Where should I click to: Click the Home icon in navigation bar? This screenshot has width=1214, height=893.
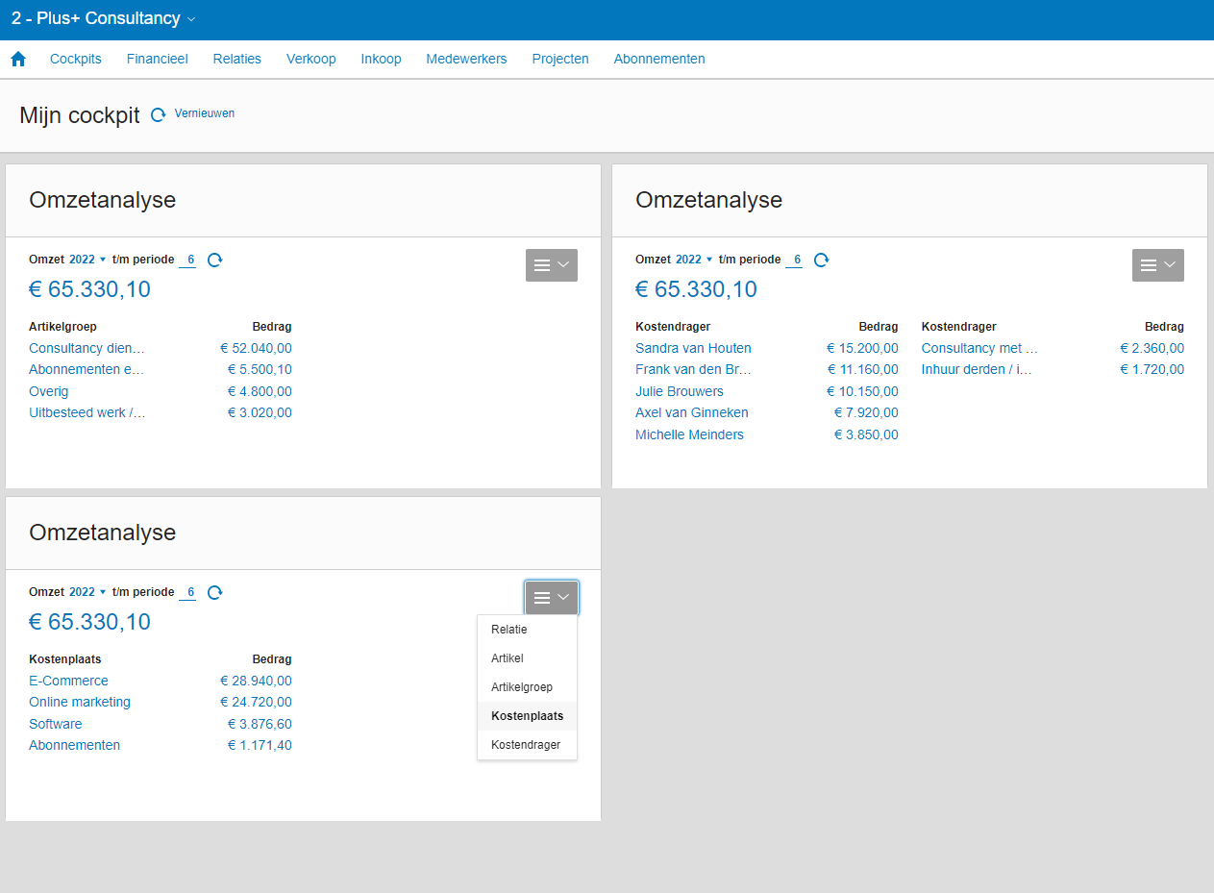[x=18, y=60]
